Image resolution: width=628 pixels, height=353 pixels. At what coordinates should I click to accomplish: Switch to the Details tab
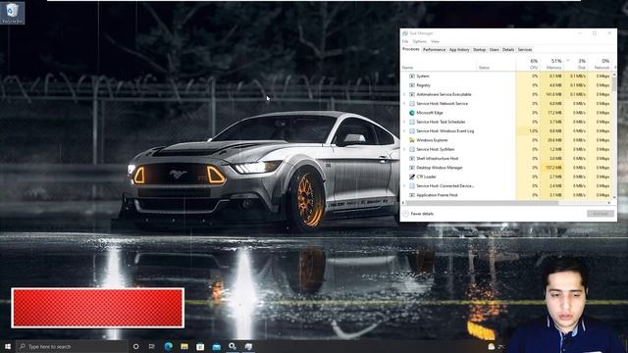click(x=508, y=50)
